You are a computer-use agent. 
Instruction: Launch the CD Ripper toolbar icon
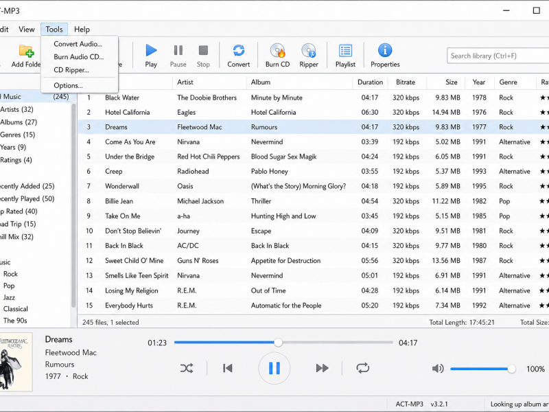[x=308, y=50]
